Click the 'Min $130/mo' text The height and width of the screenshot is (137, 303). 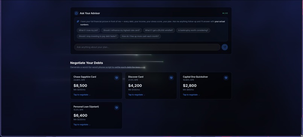tap(134, 90)
